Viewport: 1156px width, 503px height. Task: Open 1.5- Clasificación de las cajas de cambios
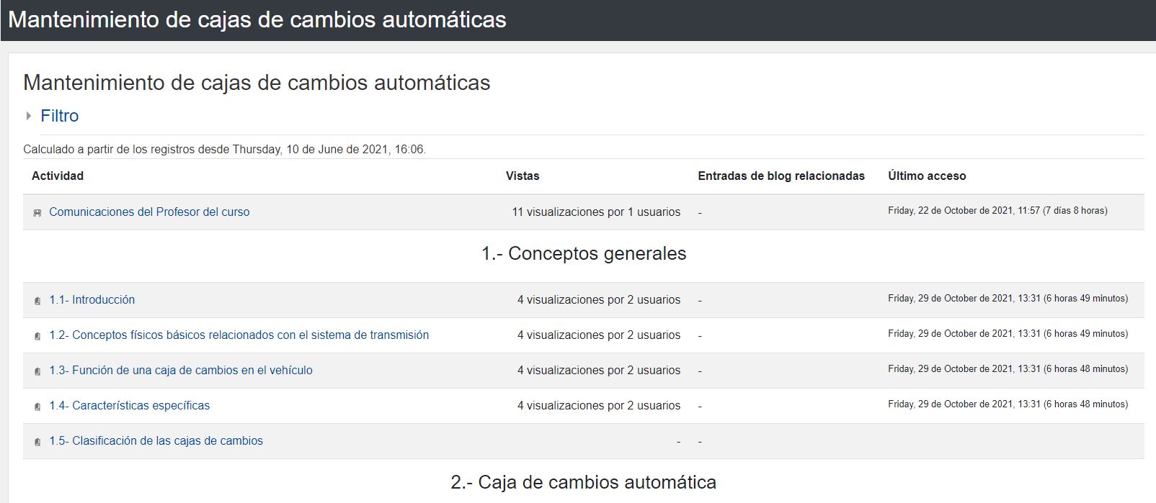(156, 441)
